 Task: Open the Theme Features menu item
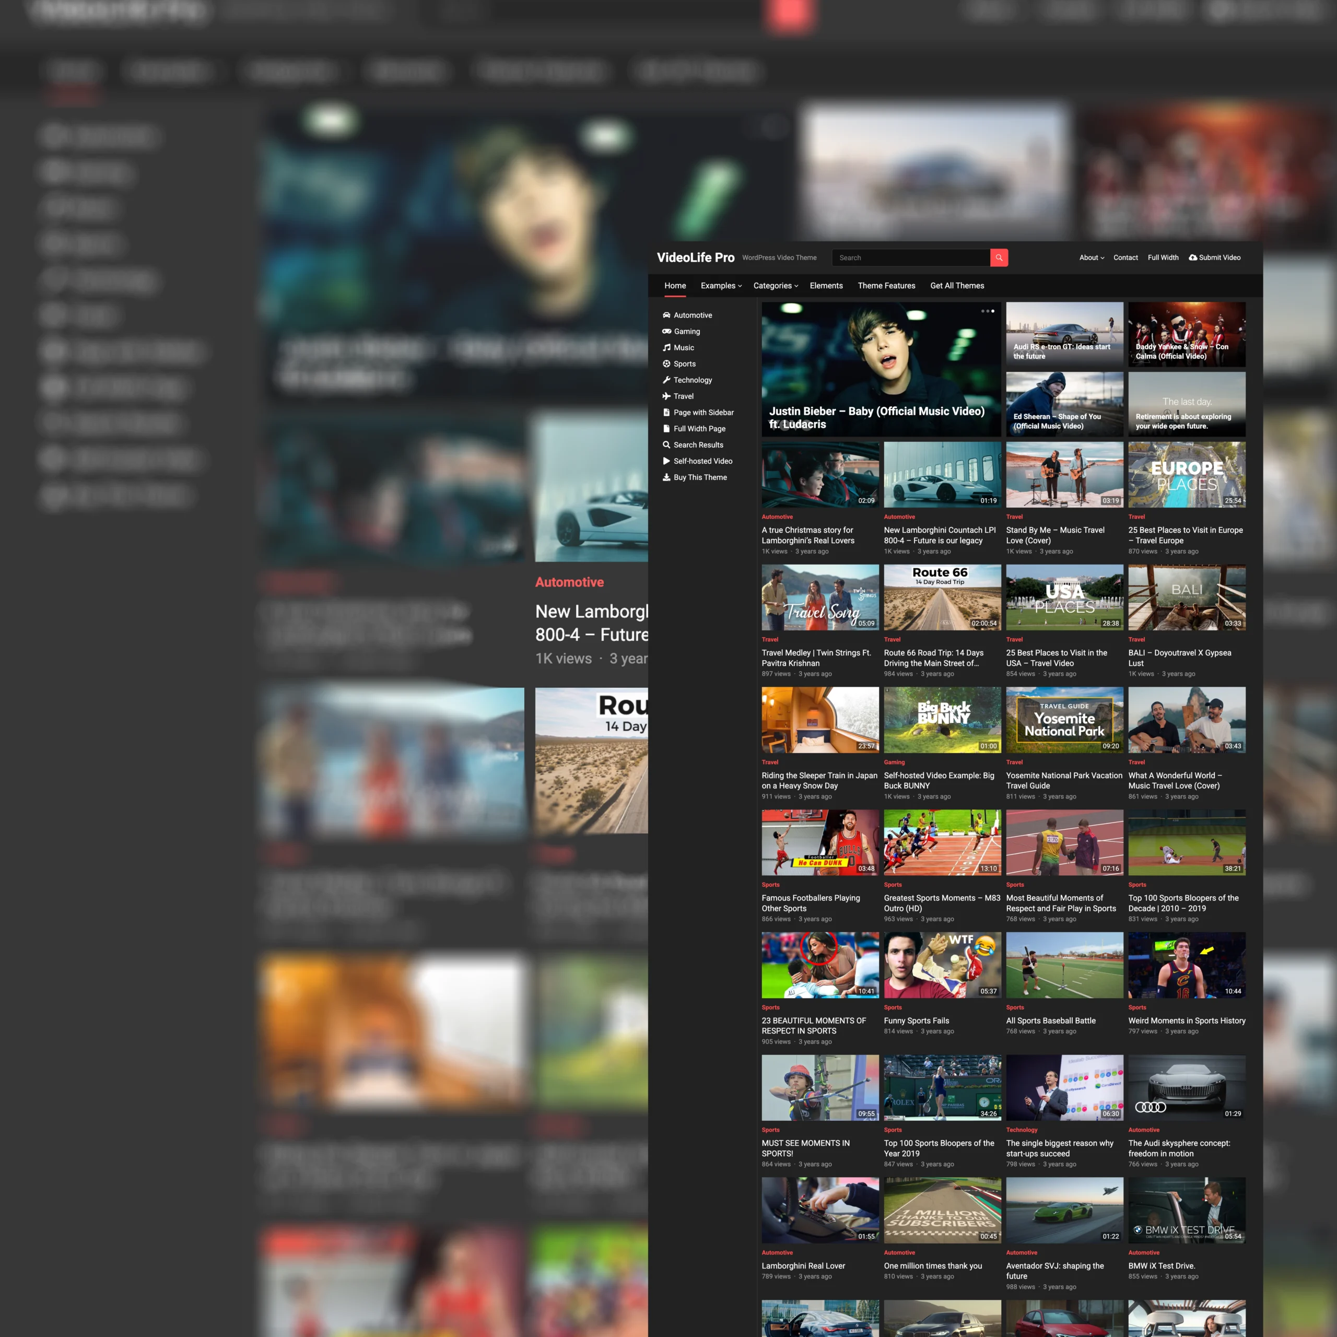click(x=886, y=286)
